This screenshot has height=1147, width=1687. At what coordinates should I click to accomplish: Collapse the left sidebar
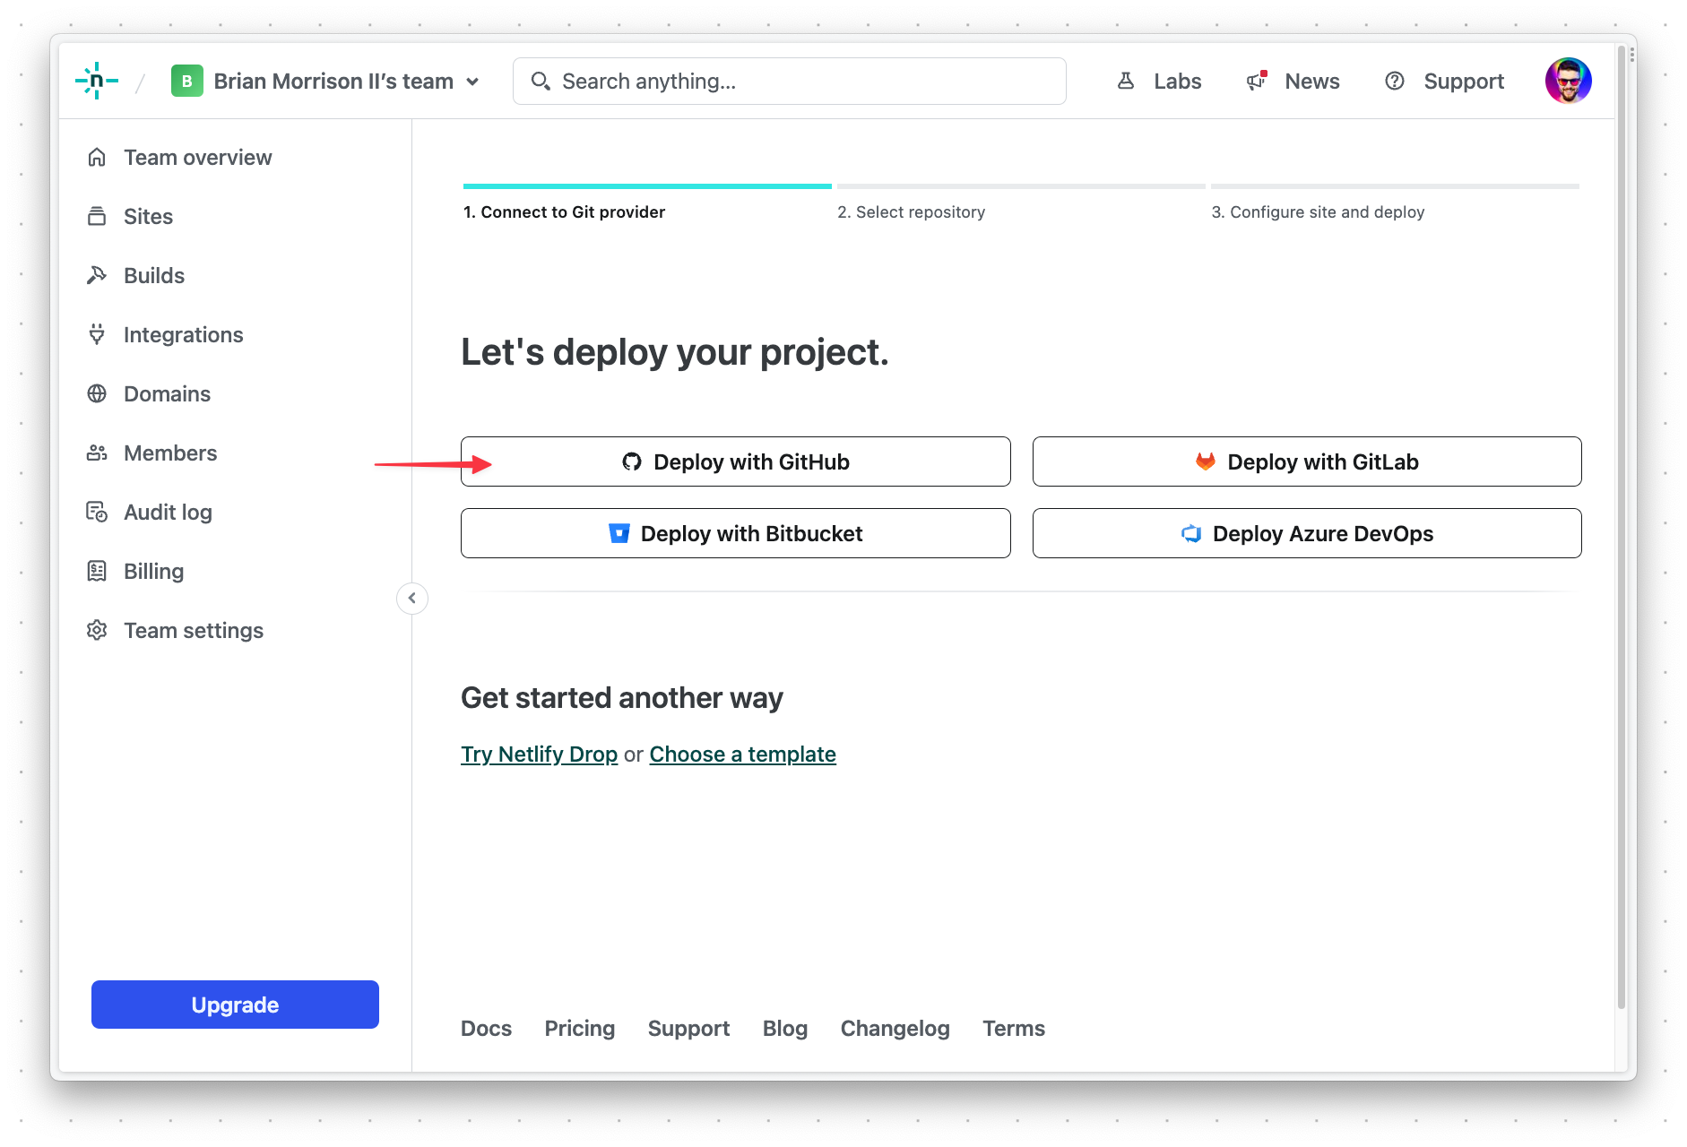(x=411, y=598)
